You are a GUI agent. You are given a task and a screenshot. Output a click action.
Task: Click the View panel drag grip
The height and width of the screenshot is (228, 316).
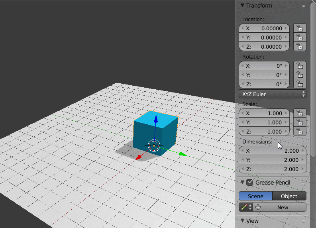pyautogui.click(x=303, y=221)
